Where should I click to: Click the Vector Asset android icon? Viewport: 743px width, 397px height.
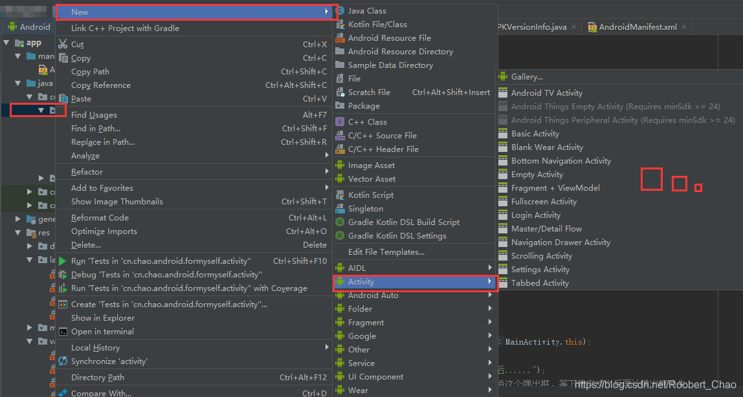pyautogui.click(x=340, y=179)
